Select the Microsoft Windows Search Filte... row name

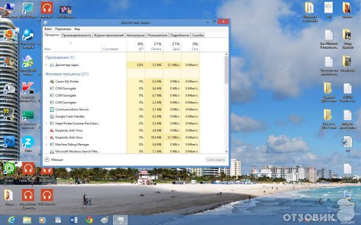pos(78,152)
